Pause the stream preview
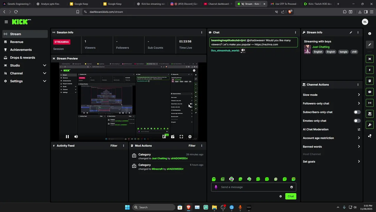 [x=67, y=137]
